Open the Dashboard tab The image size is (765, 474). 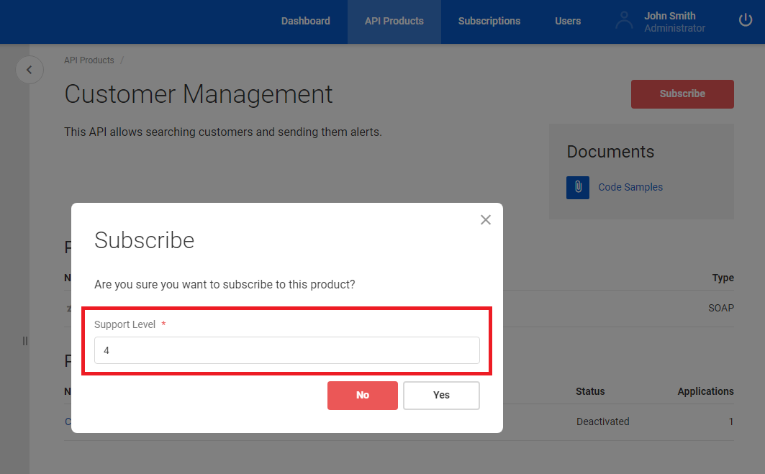click(305, 21)
